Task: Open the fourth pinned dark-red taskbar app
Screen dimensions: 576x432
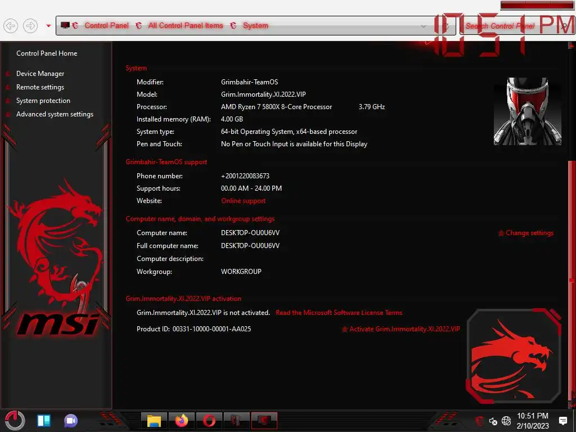Action: [x=237, y=421]
